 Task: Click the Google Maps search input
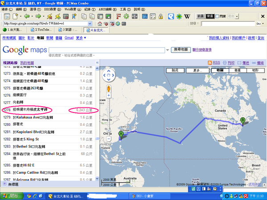[107, 50]
